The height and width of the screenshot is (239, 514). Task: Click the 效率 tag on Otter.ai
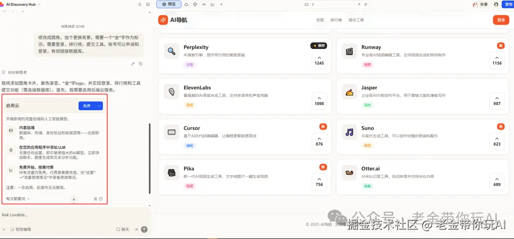(367, 186)
